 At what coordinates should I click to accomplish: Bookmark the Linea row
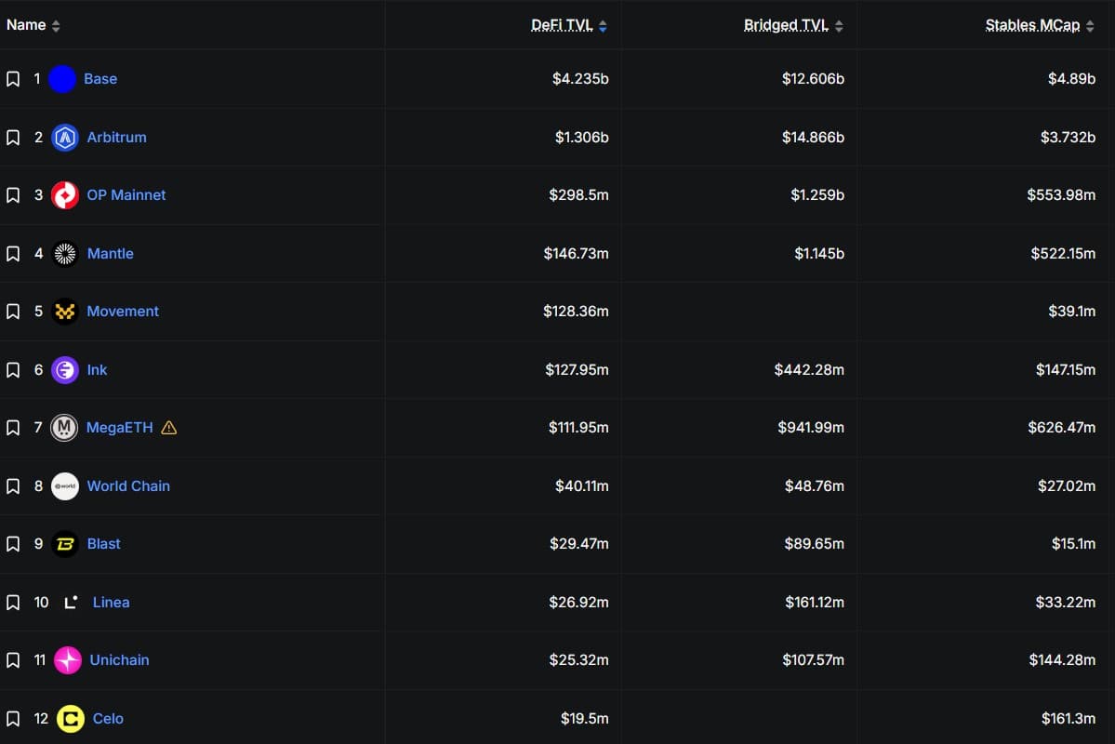(x=13, y=603)
